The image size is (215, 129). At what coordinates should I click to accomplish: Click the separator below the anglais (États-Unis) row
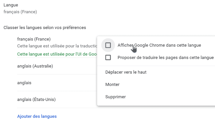57,108
